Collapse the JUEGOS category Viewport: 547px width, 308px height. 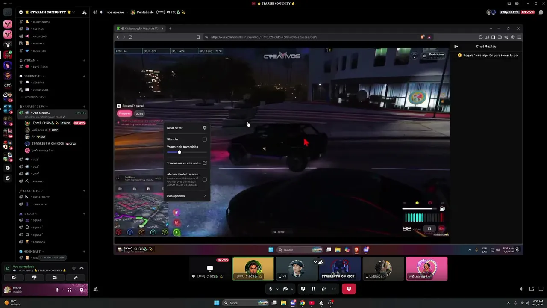point(29,214)
